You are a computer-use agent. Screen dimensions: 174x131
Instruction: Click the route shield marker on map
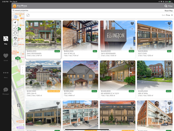coord(19,105)
